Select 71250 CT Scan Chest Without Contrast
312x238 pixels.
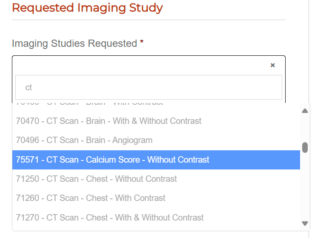click(x=96, y=179)
